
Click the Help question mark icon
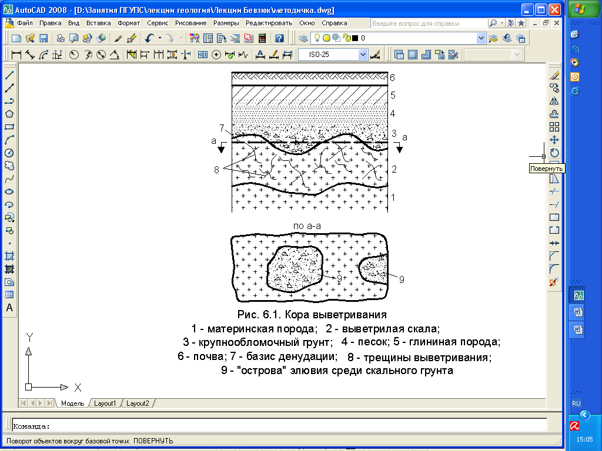click(279, 38)
